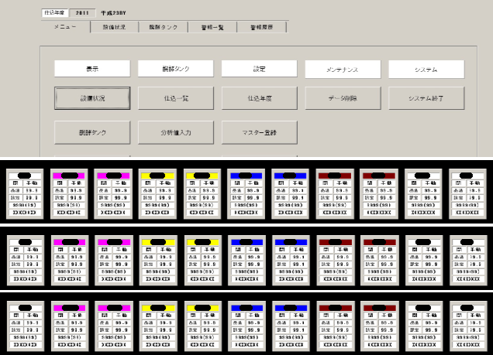This screenshot has height=355, width=493.
Task: Open the 醗酵タンク button under 表示
Action: coord(92,132)
